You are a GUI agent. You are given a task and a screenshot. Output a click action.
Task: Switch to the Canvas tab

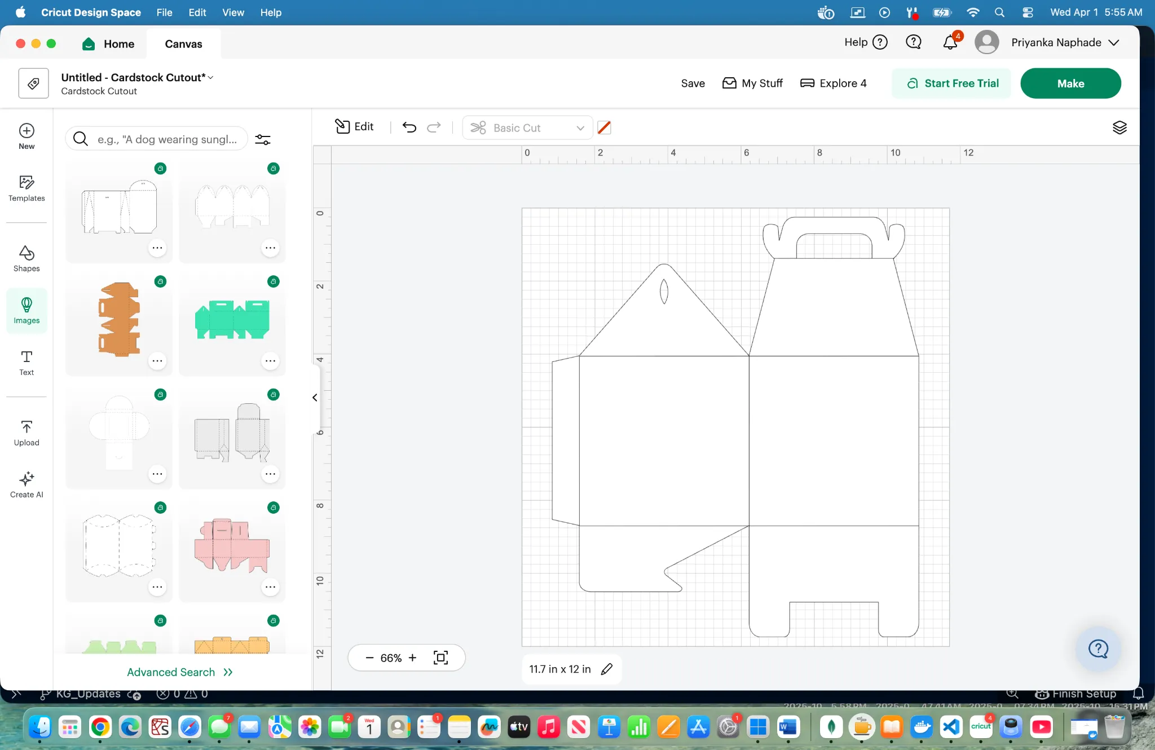pos(183,44)
